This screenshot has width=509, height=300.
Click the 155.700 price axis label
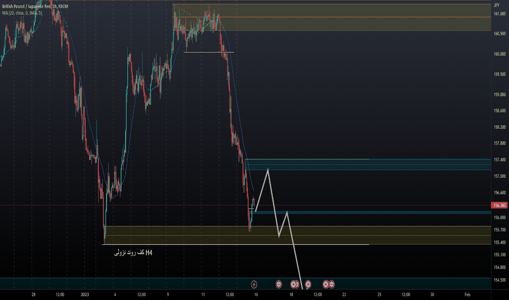point(500,230)
